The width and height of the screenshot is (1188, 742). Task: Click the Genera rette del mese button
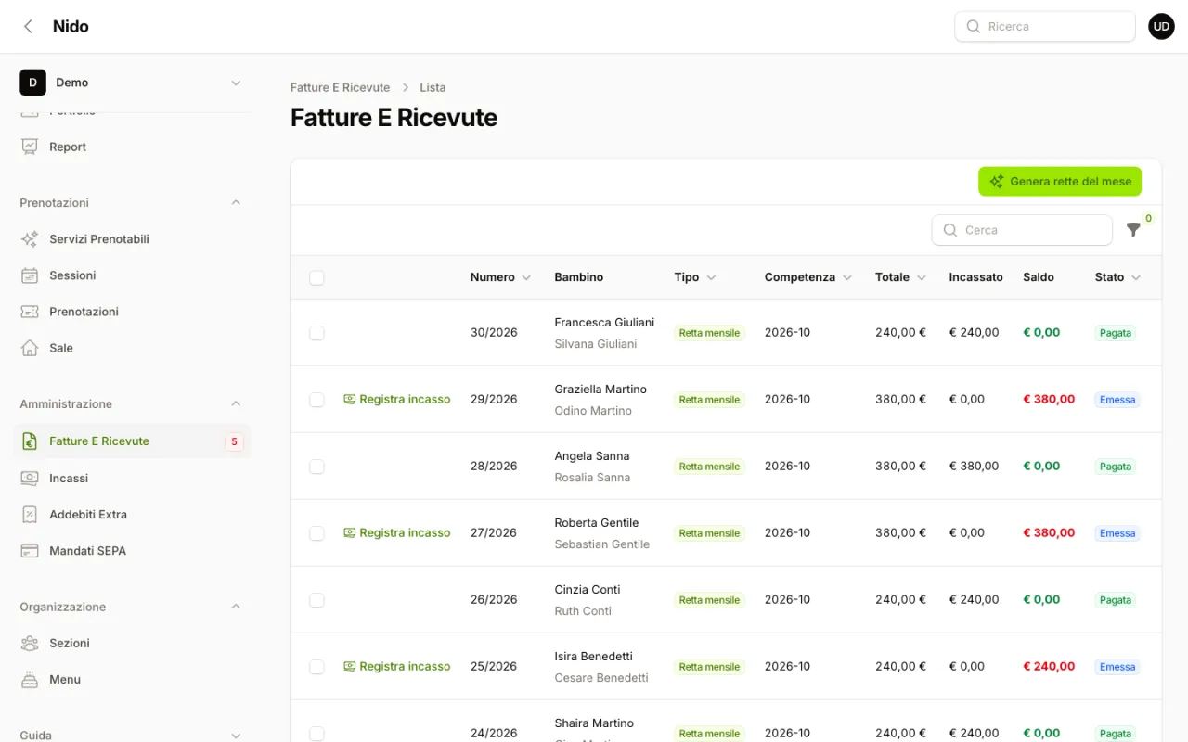1060,182
